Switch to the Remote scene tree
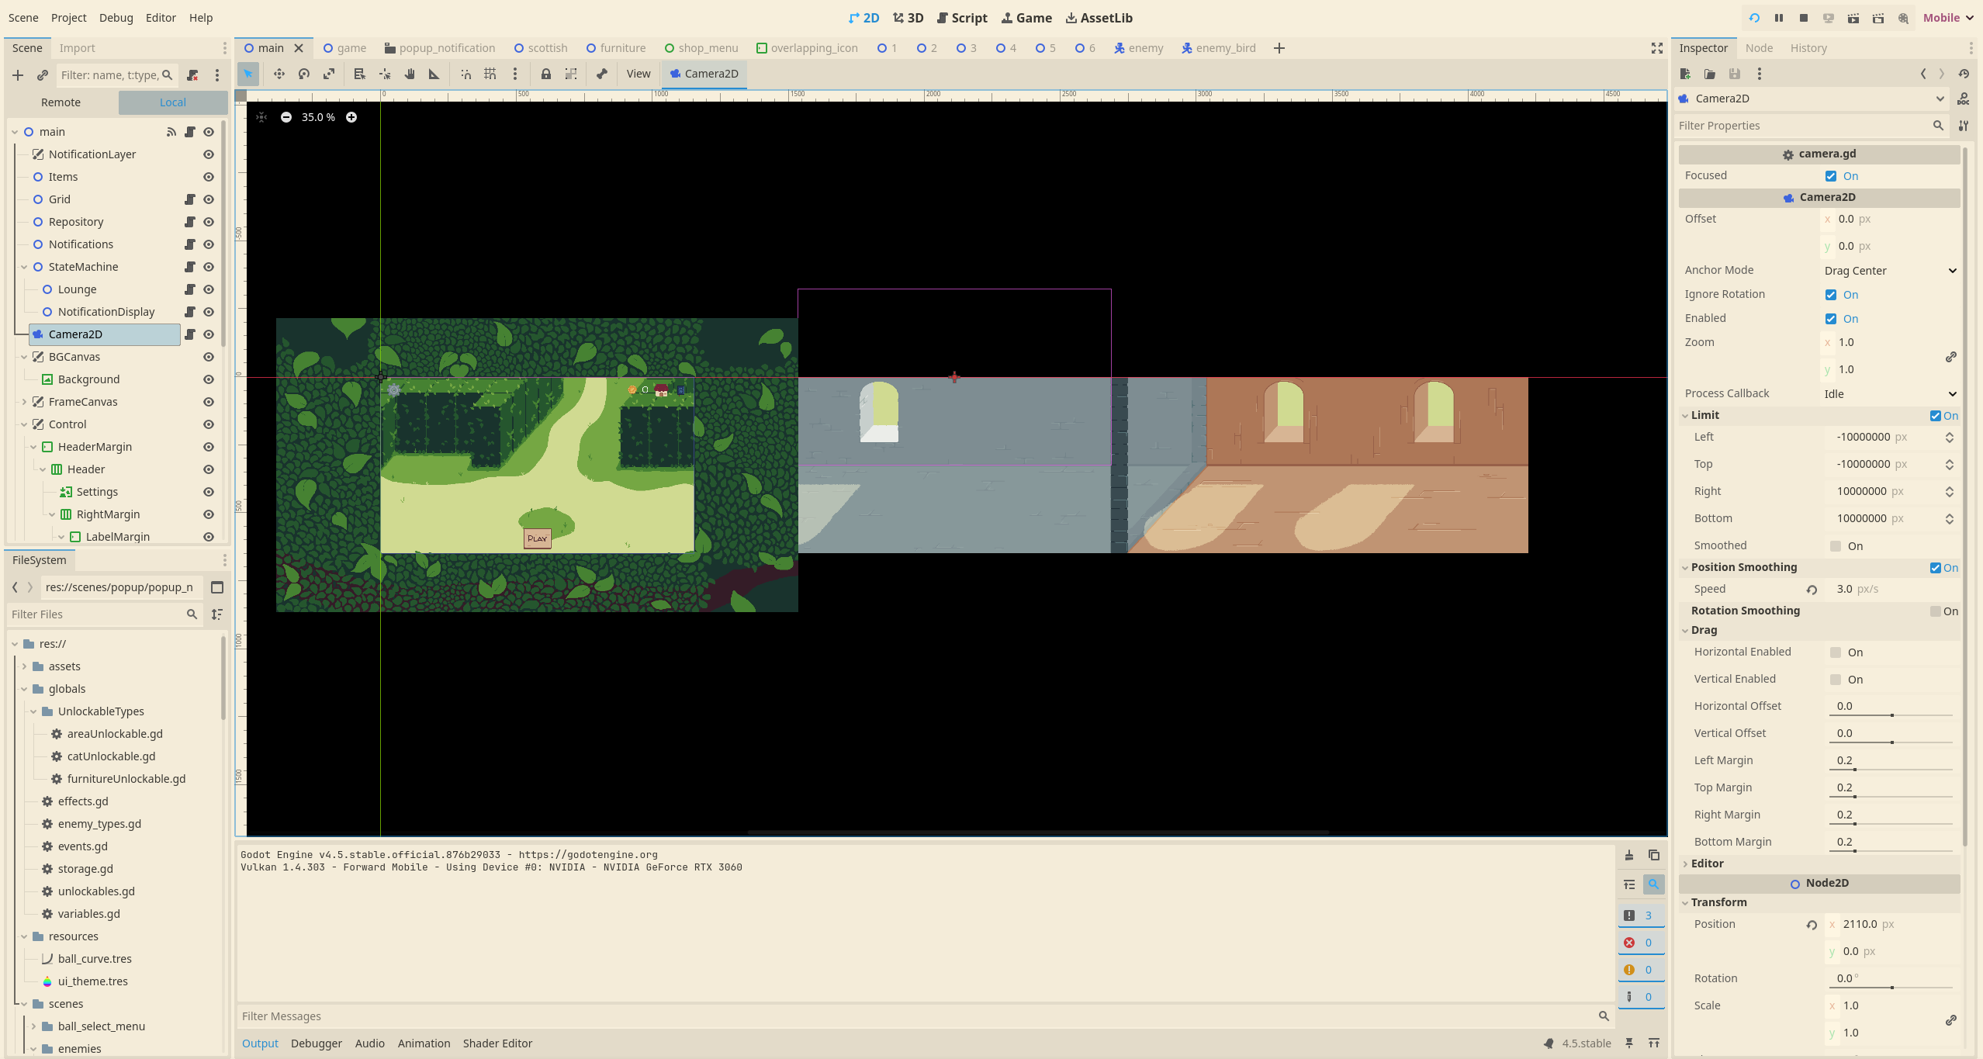The height and width of the screenshot is (1059, 1983). 61,102
